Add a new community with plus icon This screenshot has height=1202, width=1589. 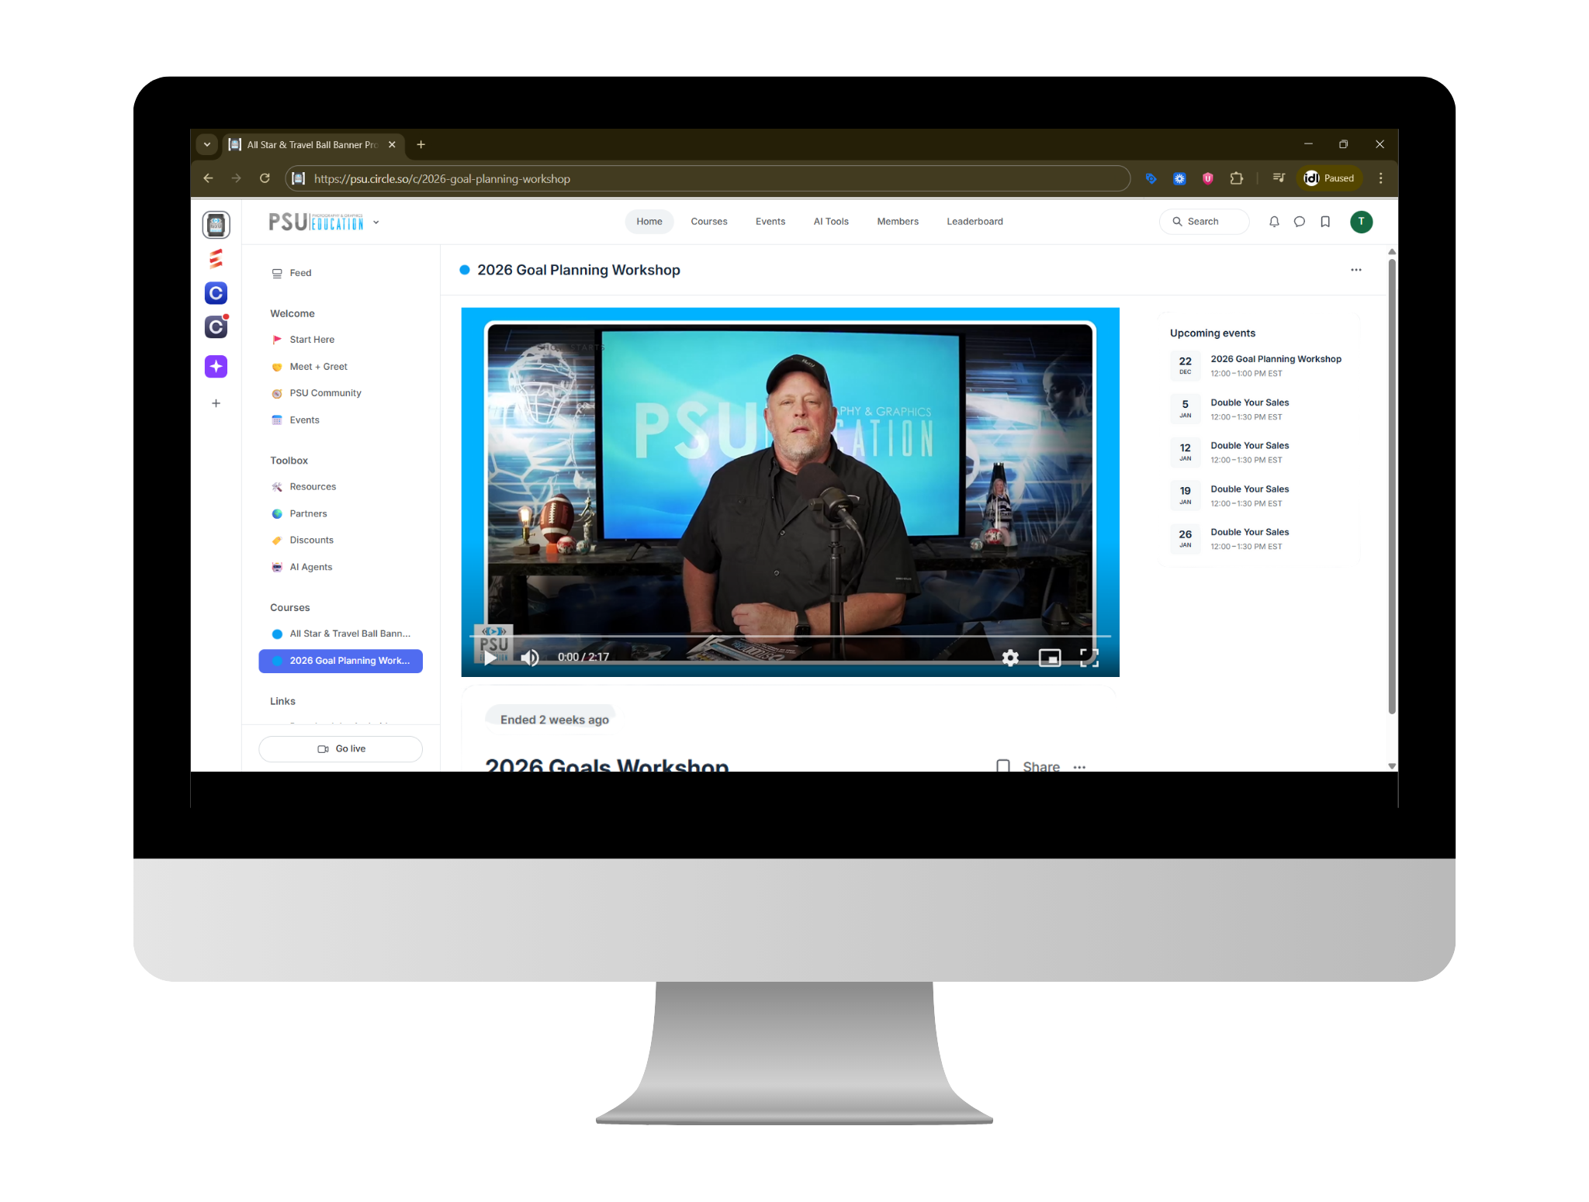216,403
